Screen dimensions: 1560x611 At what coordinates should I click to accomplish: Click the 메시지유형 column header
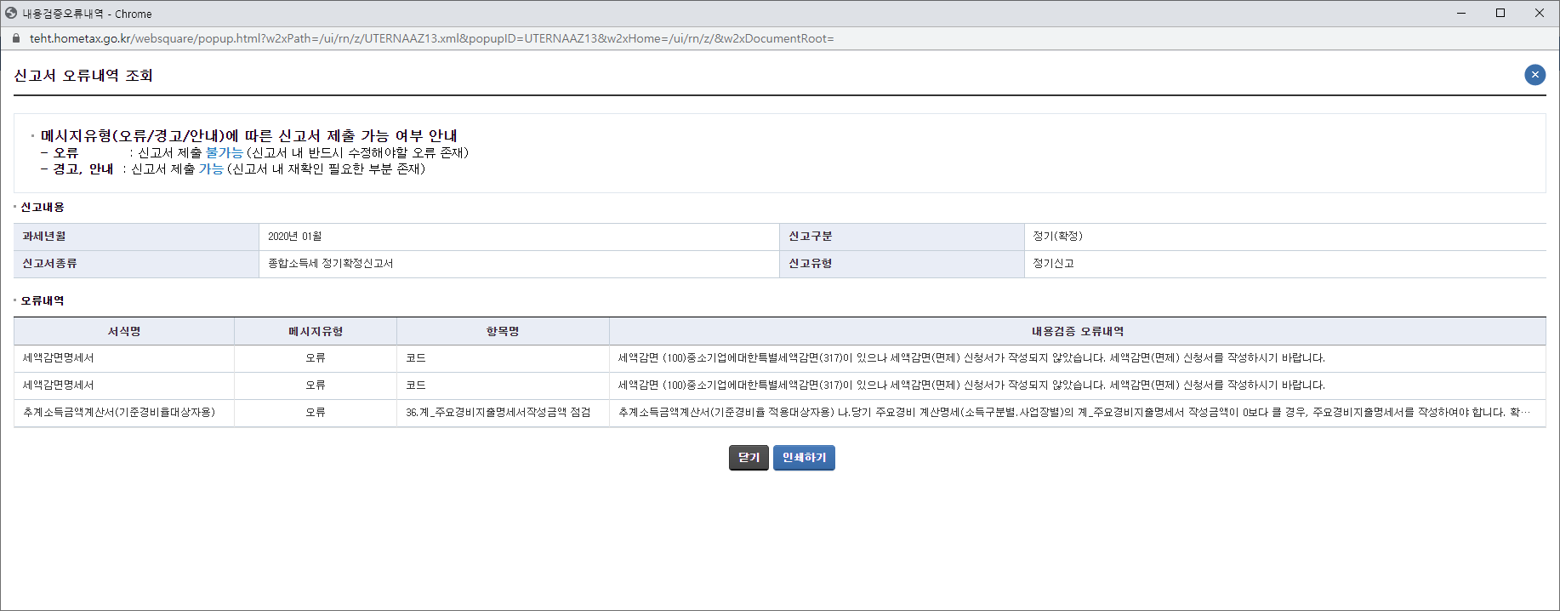316,332
